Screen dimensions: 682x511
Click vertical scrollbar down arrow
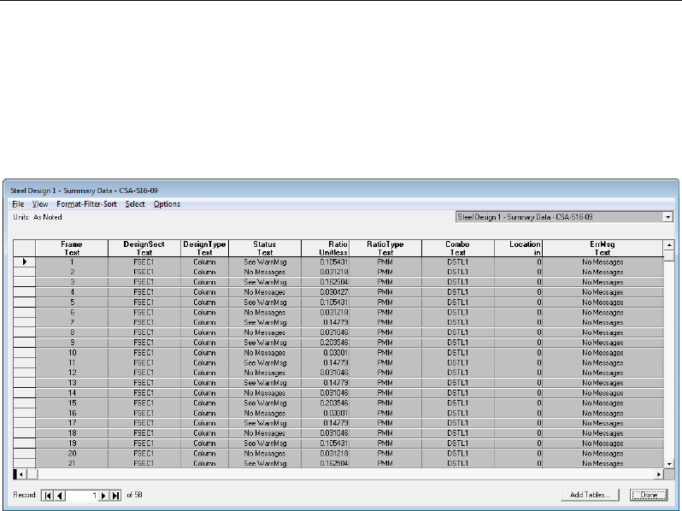669,464
